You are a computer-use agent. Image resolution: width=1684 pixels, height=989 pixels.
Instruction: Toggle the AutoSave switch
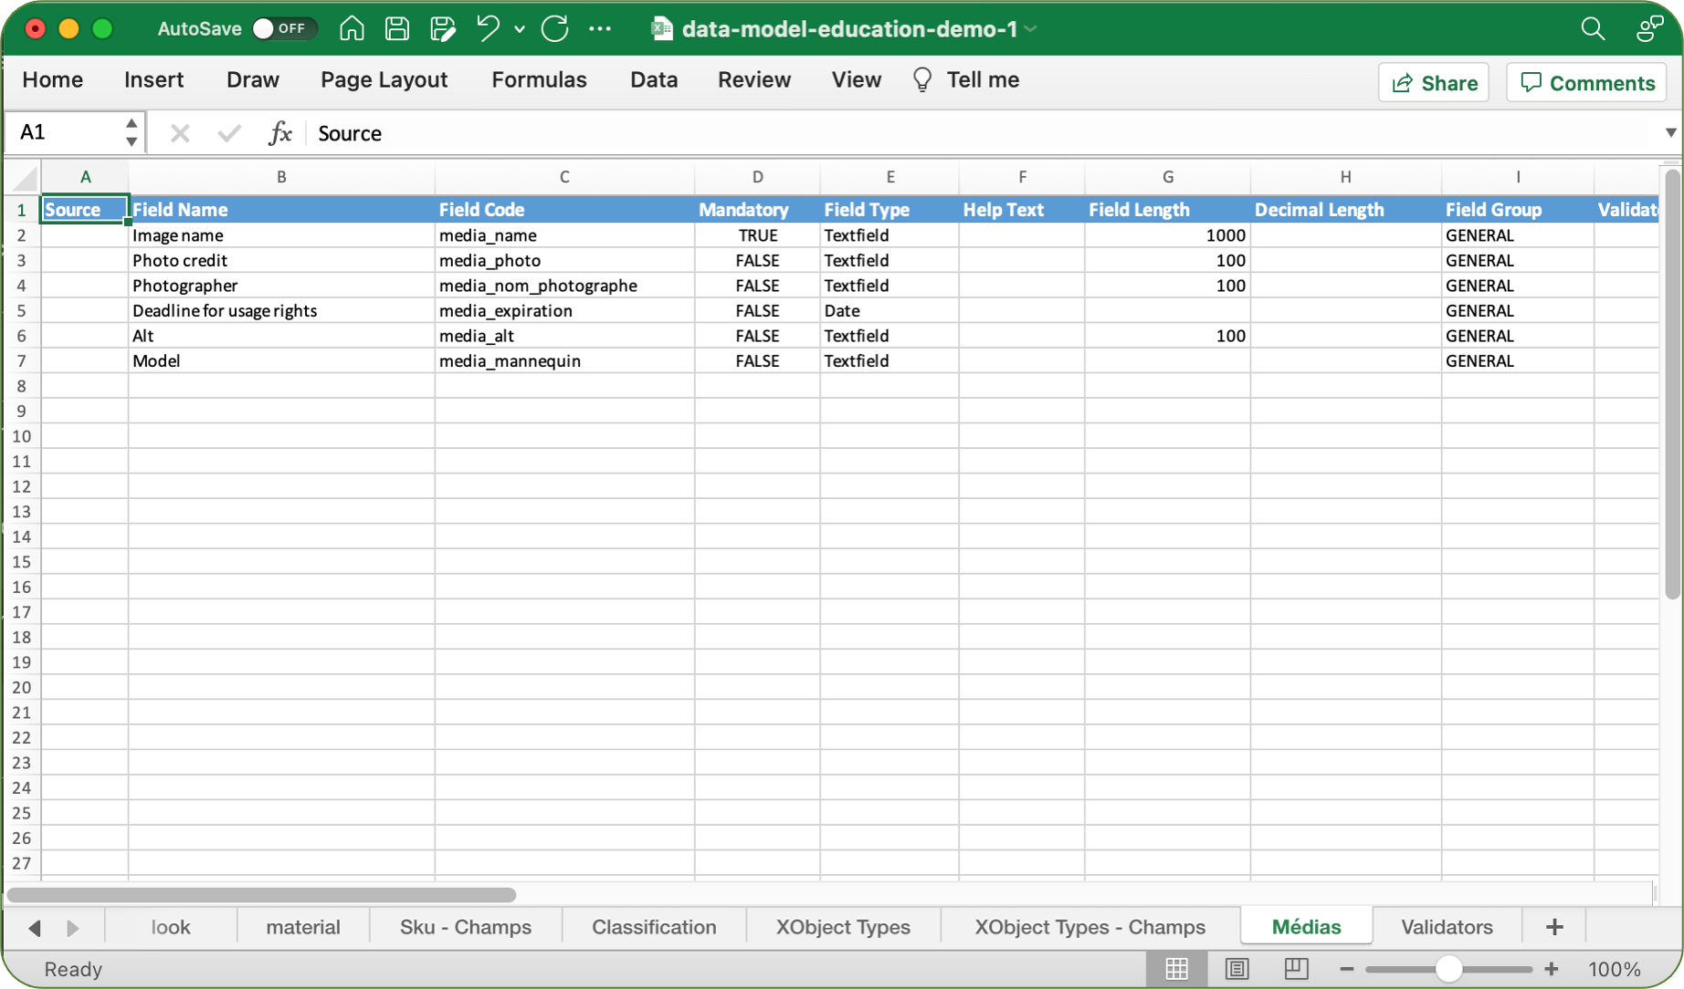(x=284, y=28)
